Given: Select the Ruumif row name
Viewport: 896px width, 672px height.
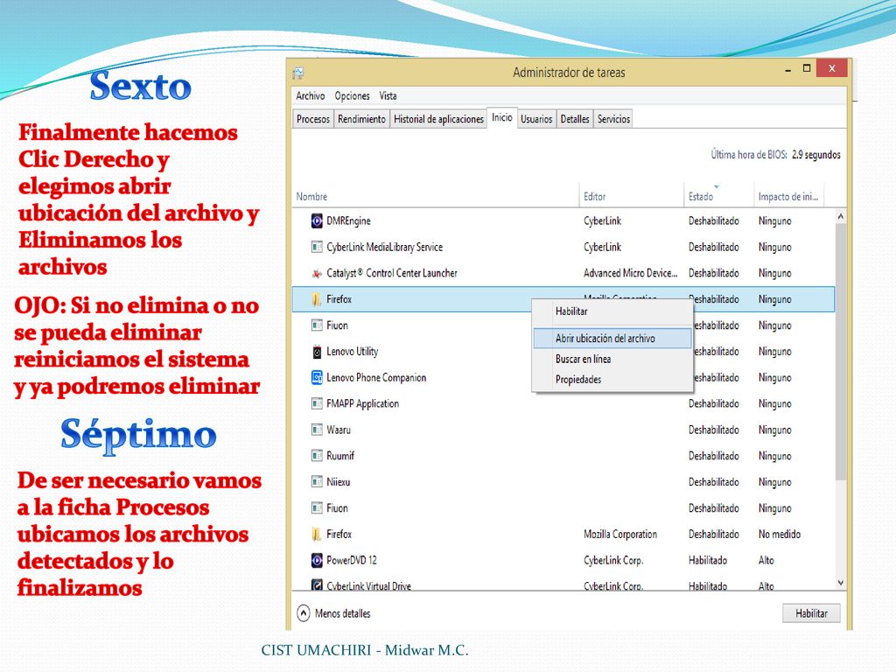Looking at the screenshot, I should 340,455.
